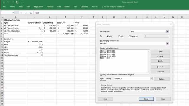Viewport: 189px width, 106px height.
Task: Toggle Make Unconstrained Variables Non-Negative checkbox
Action: tap(101, 75)
